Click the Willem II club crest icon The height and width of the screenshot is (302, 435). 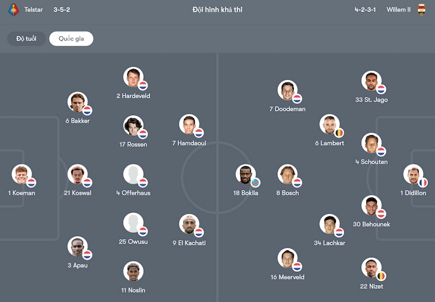pyautogui.click(x=422, y=10)
